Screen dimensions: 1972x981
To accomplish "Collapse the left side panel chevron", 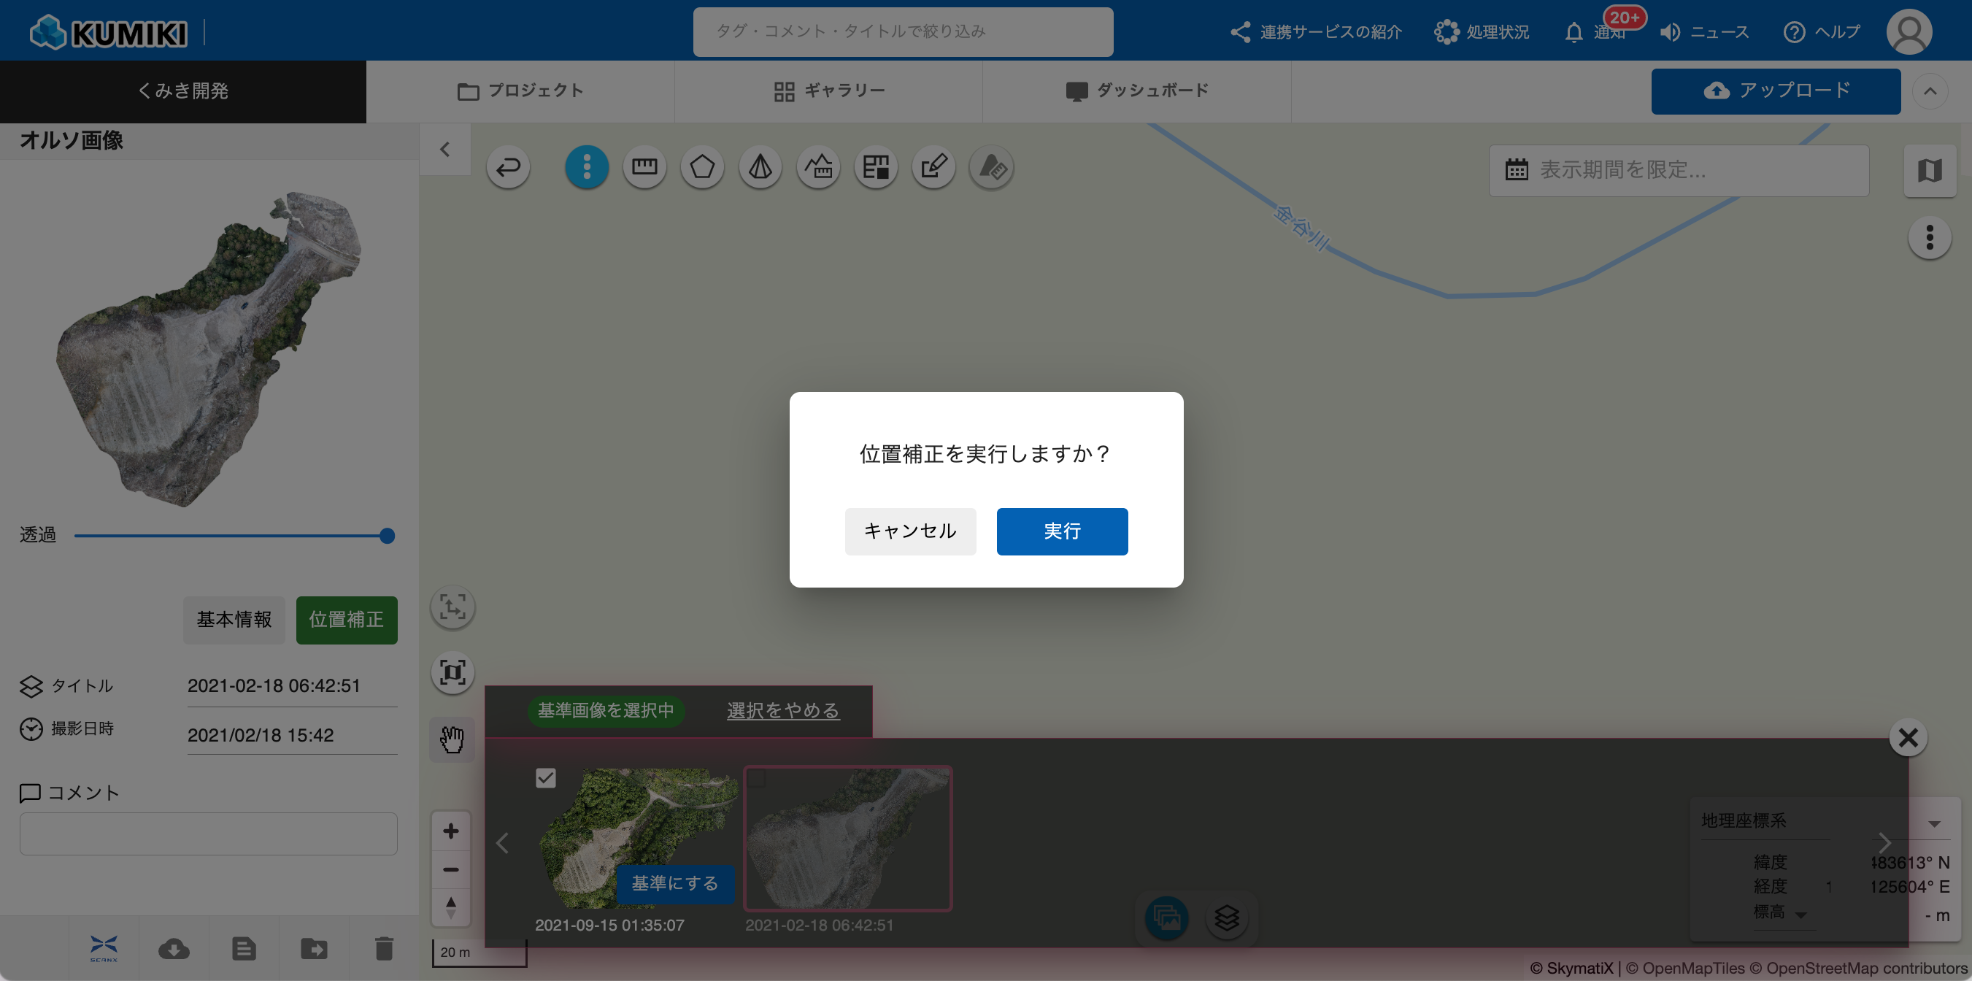I will click(444, 150).
